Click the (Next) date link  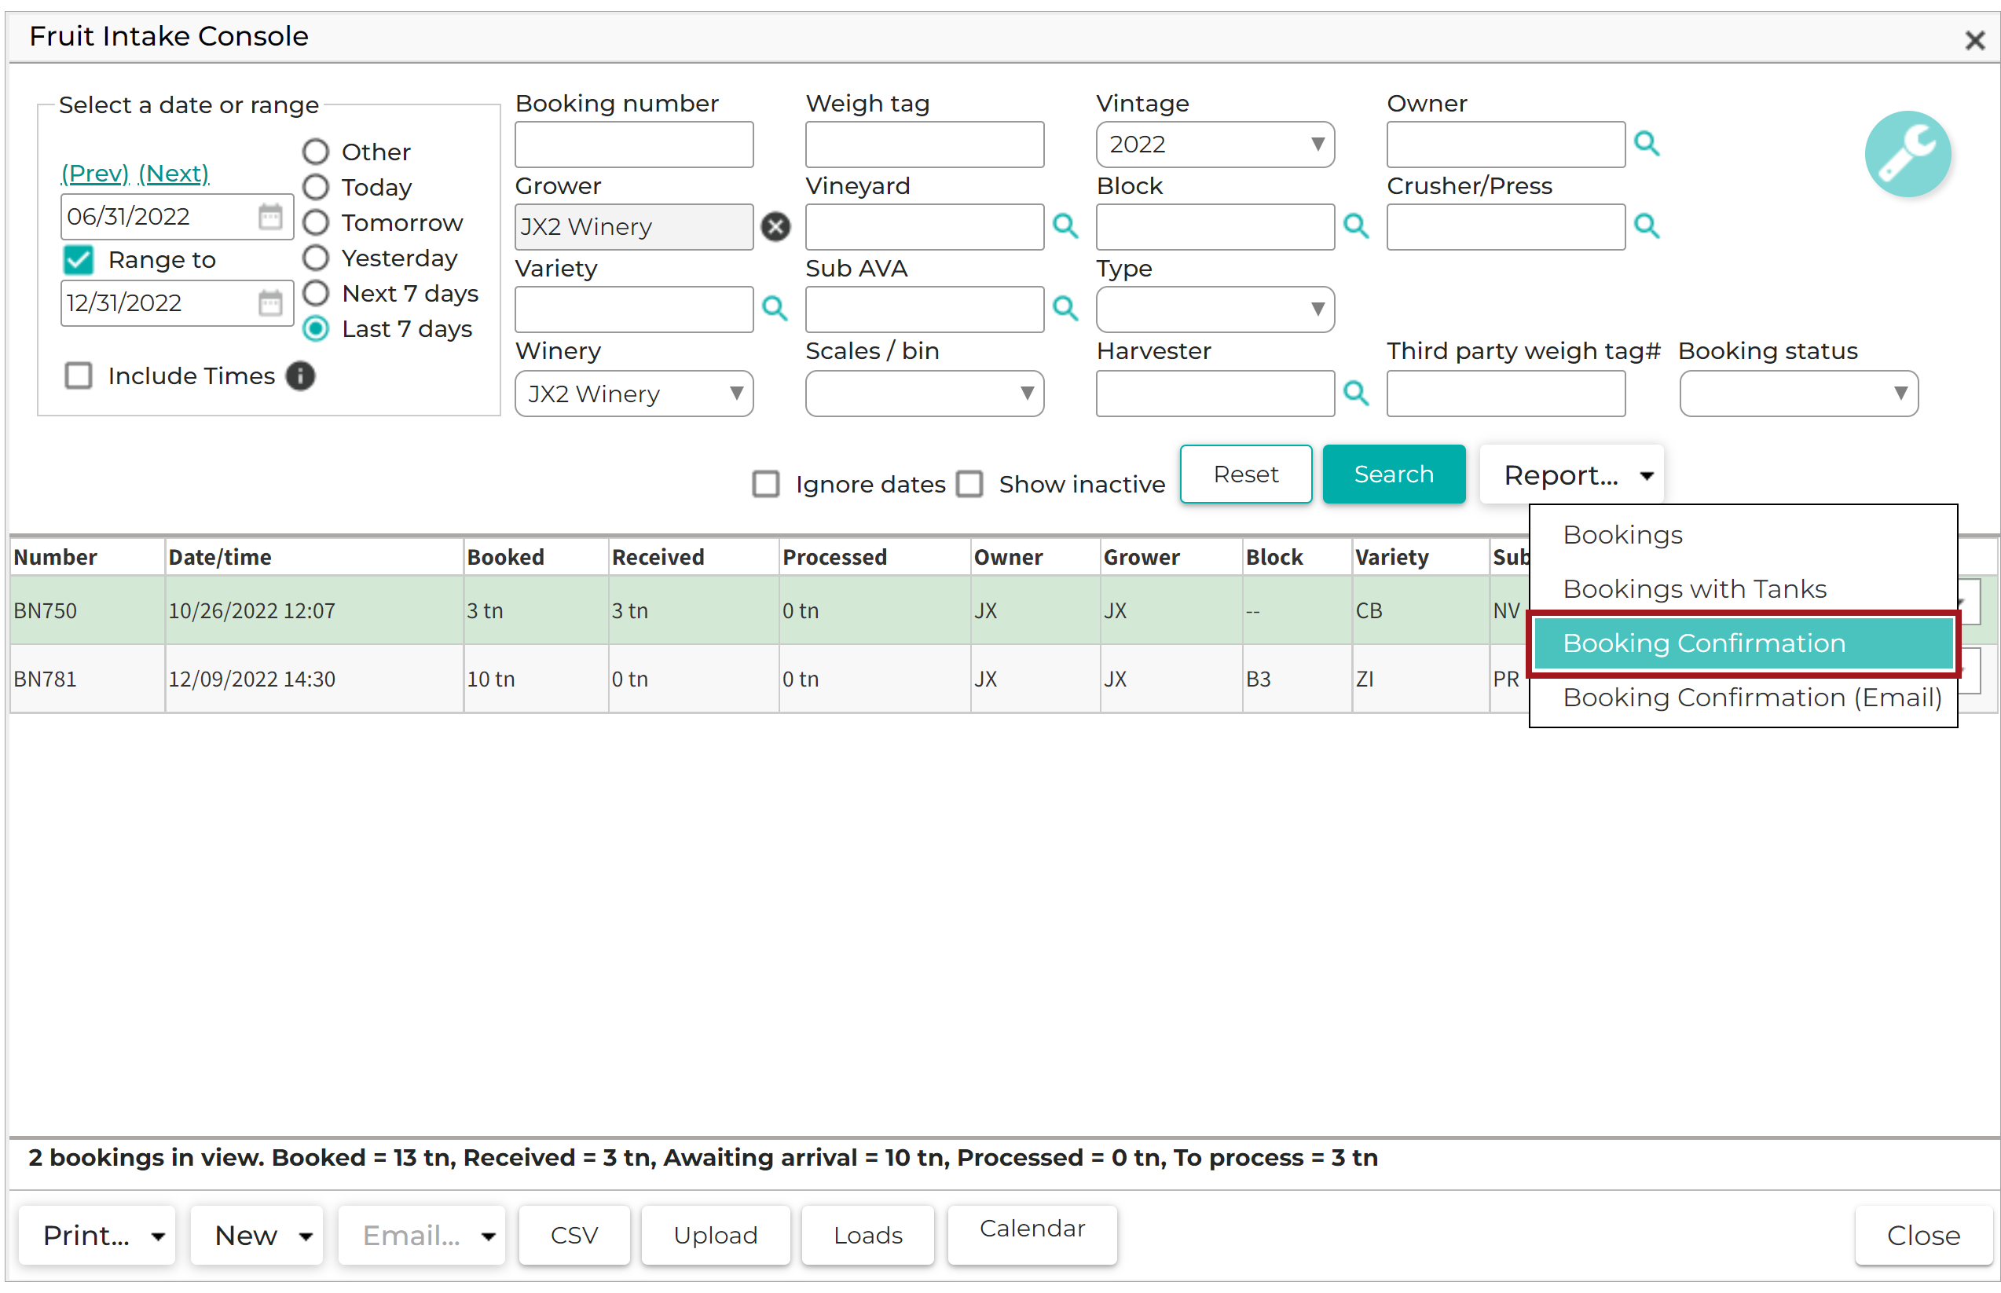174,174
